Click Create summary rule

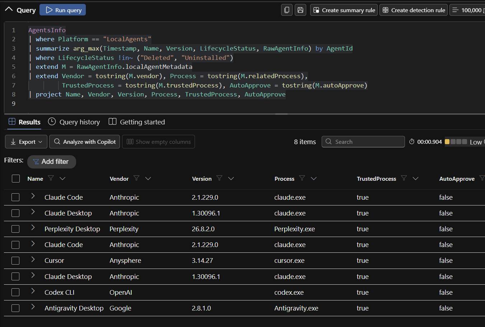[x=344, y=10]
